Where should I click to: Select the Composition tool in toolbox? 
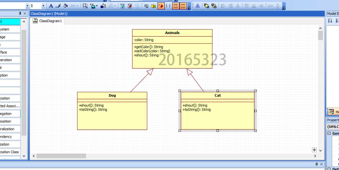[10, 121]
